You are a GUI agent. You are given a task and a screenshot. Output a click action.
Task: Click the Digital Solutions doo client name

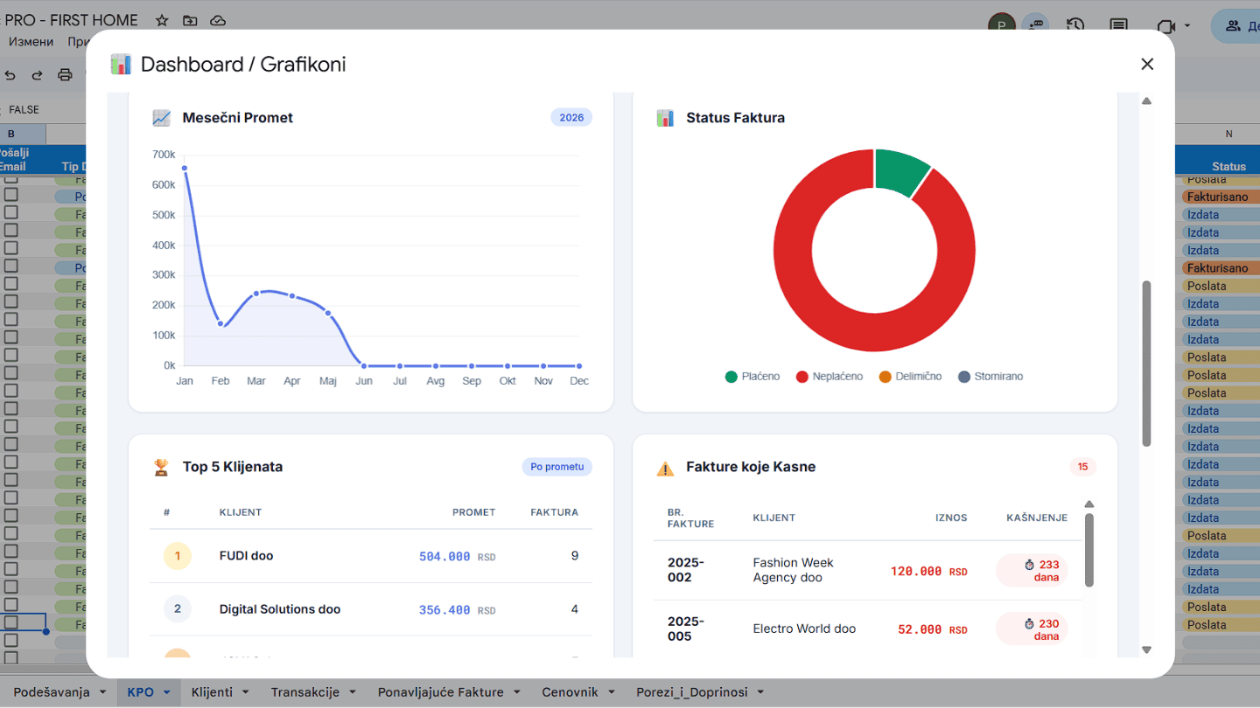coord(280,609)
